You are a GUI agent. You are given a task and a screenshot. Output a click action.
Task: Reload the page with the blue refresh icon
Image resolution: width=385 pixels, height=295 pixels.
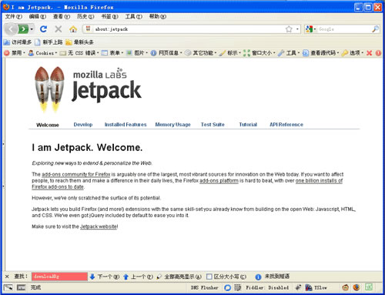point(43,29)
